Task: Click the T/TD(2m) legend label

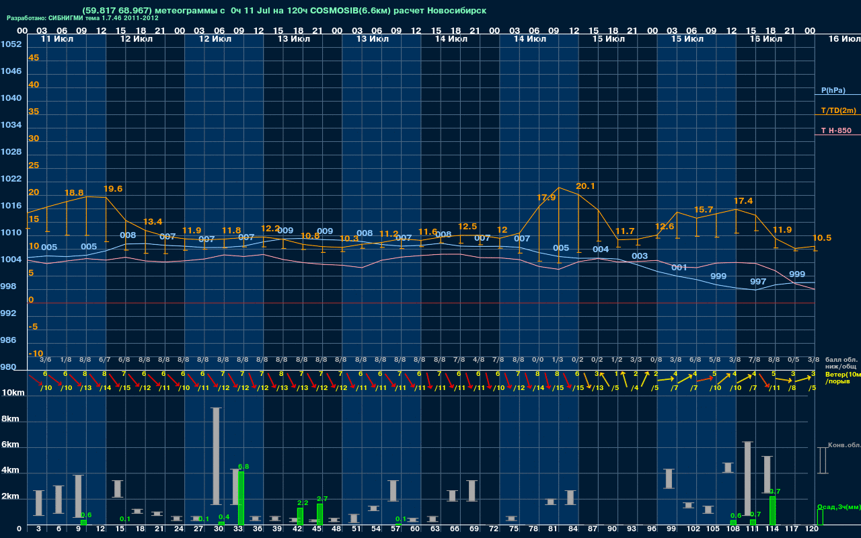Action: [x=838, y=110]
